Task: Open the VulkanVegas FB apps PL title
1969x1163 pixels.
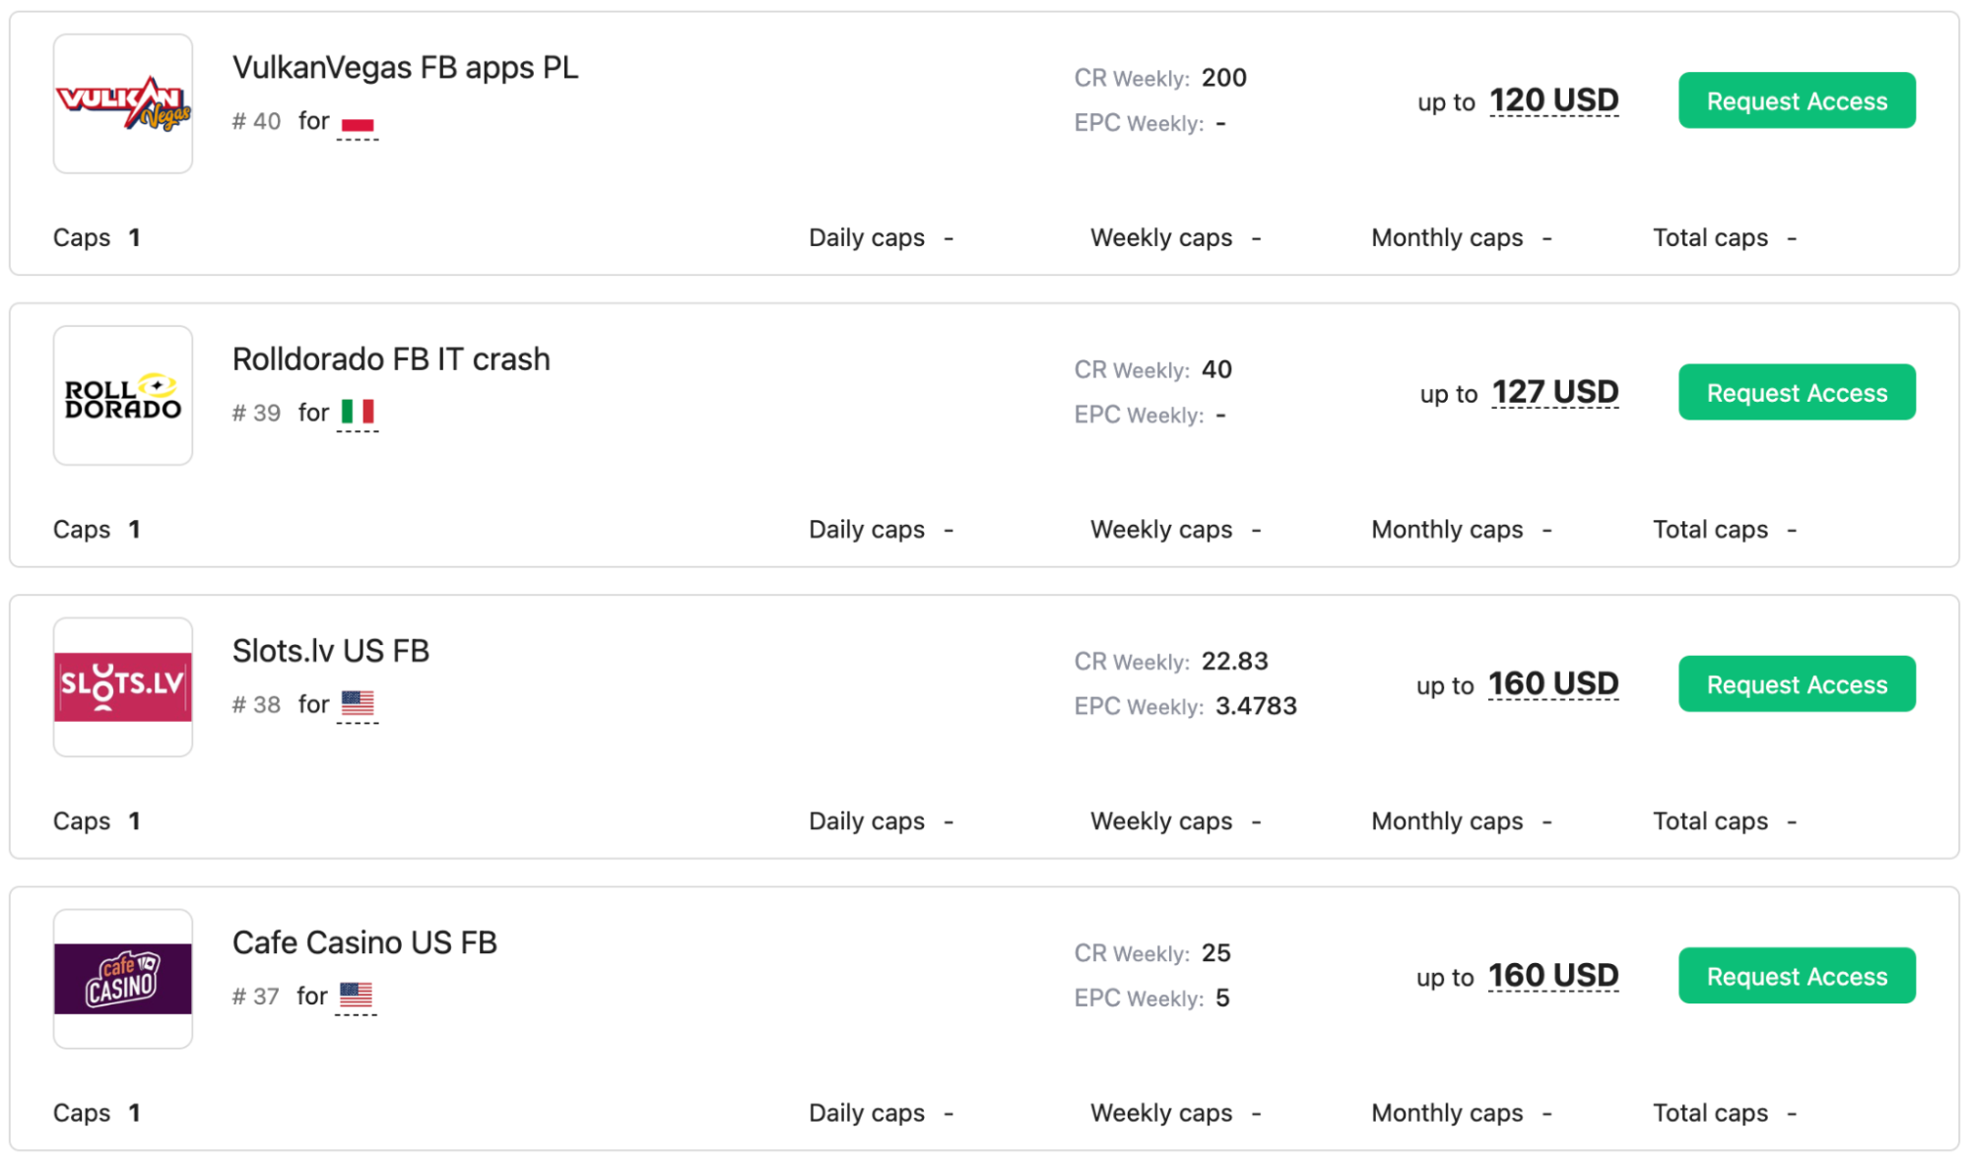Action: coord(405,68)
